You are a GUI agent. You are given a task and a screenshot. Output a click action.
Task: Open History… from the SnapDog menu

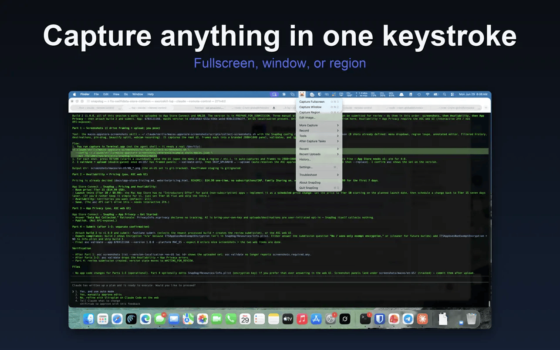click(x=319, y=159)
